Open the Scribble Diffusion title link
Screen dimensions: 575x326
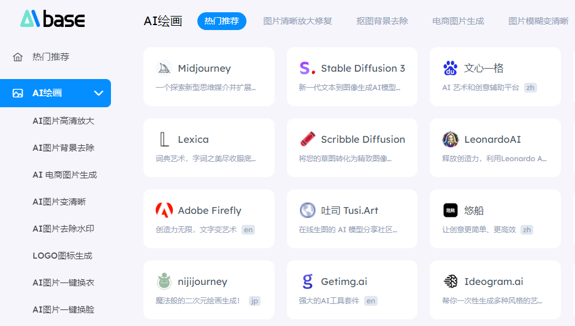click(x=363, y=139)
